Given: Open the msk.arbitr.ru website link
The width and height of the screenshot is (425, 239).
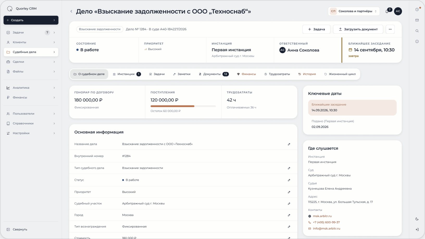Looking at the screenshot, I should click(x=322, y=216).
